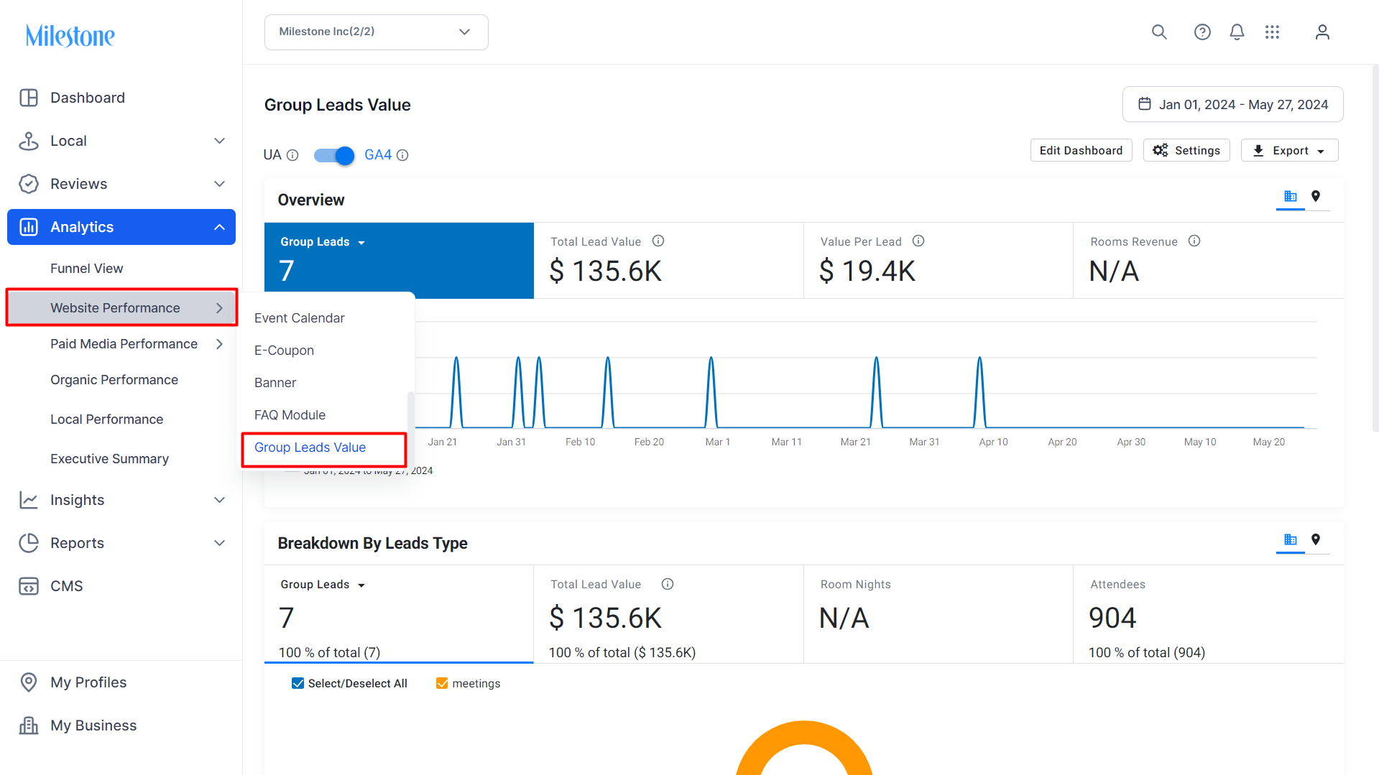Open the apps grid launcher
The height and width of the screenshot is (775, 1379).
1273,32
